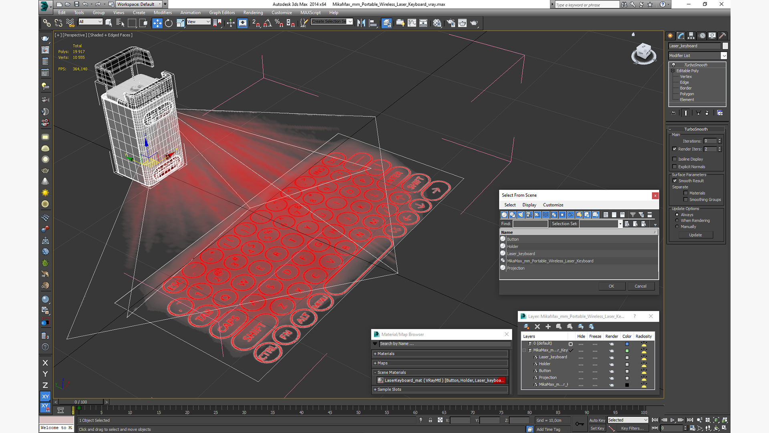Open the Animation menu
769x433 pixels.
pyautogui.click(x=190, y=12)
